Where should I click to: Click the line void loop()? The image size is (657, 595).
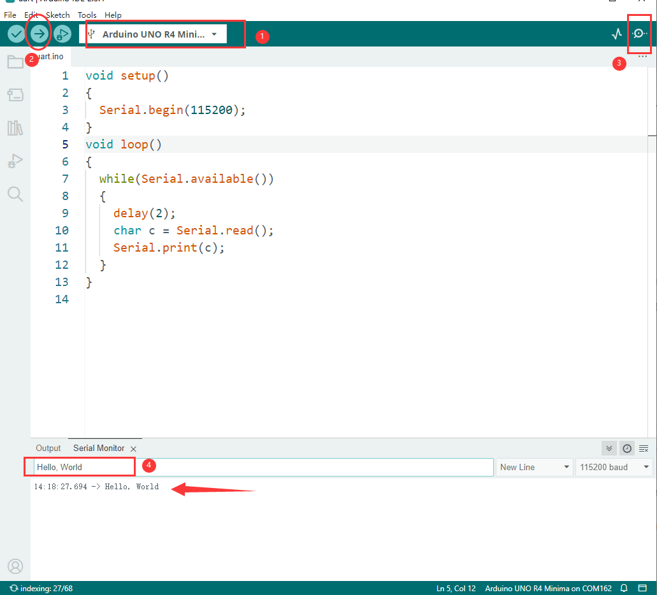pyautogui.click(x=124, y=145)
